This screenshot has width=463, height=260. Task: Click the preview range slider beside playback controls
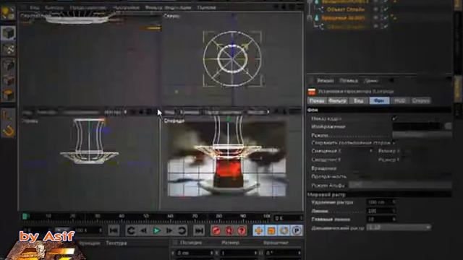click(61, 230)
